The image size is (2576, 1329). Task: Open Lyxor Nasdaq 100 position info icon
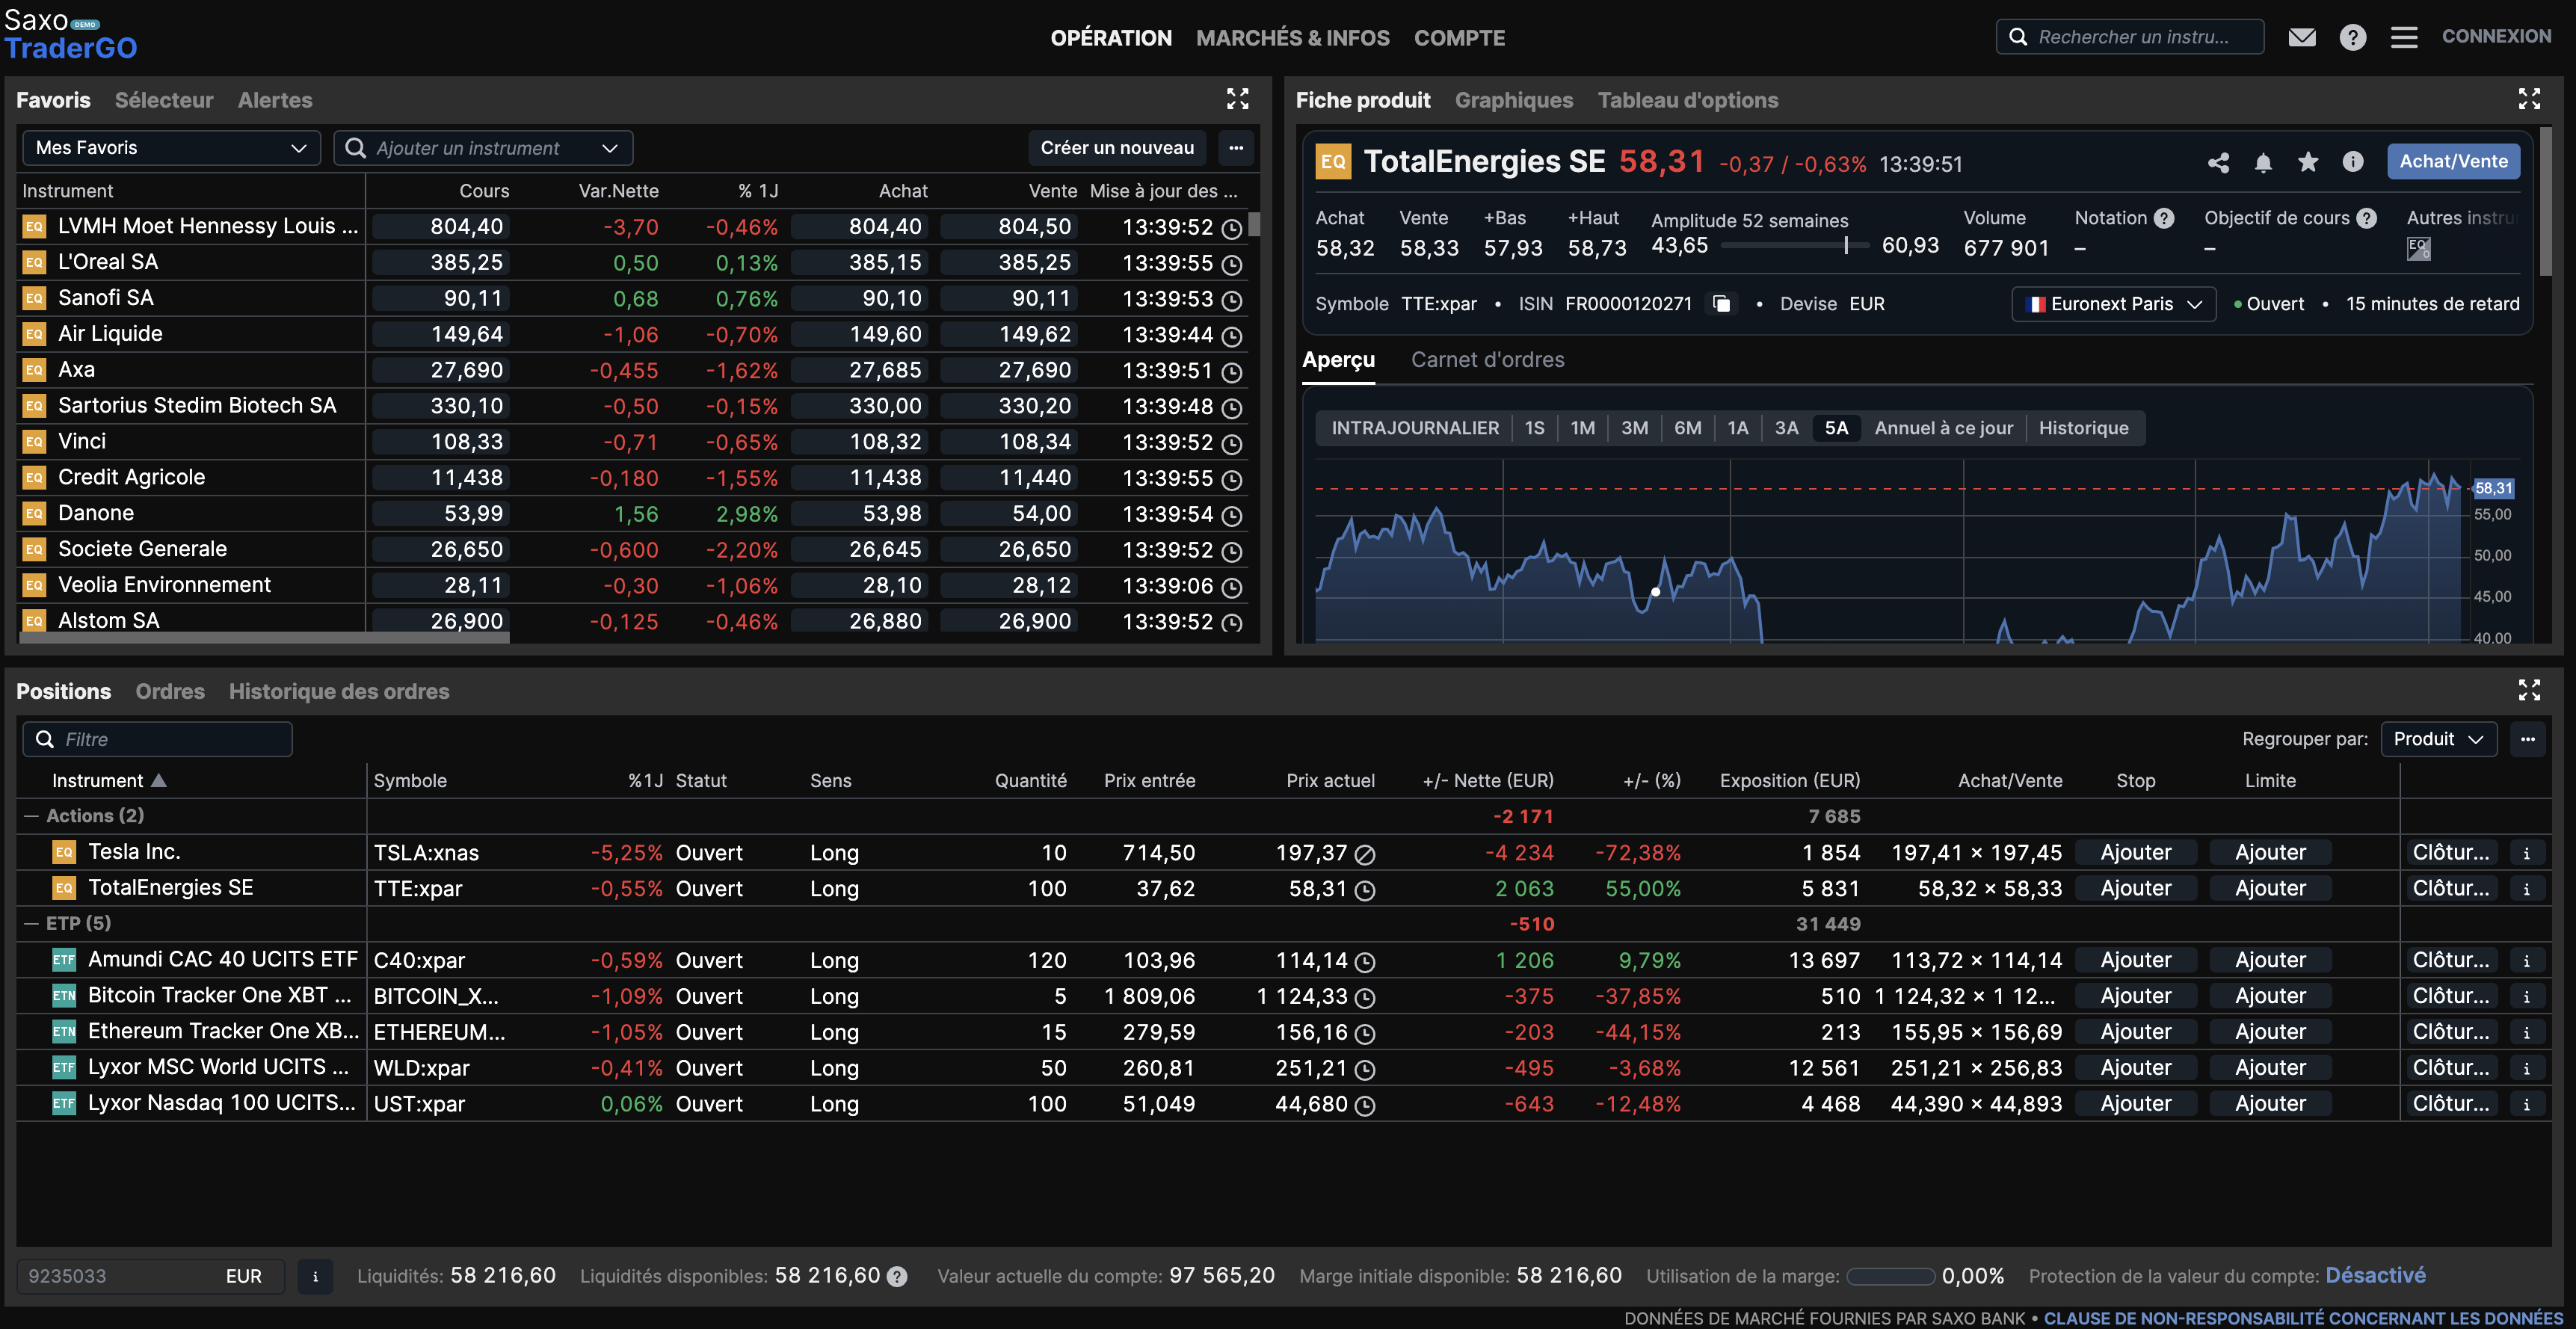coord(2527,1104)
